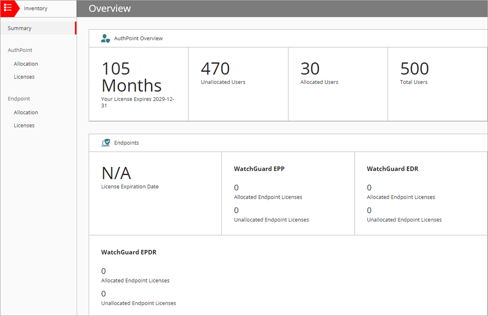Select the Inventory label in the top-left
The height and width of the screenshot is (316, 488).
click(36, 9)
